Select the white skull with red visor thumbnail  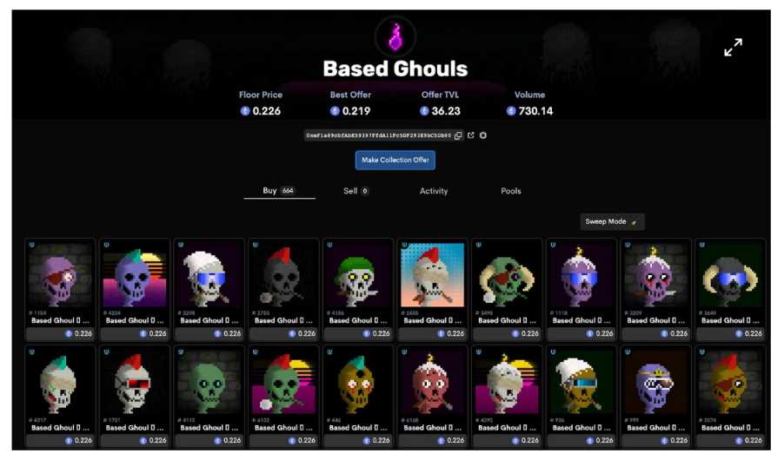[135, 382]
